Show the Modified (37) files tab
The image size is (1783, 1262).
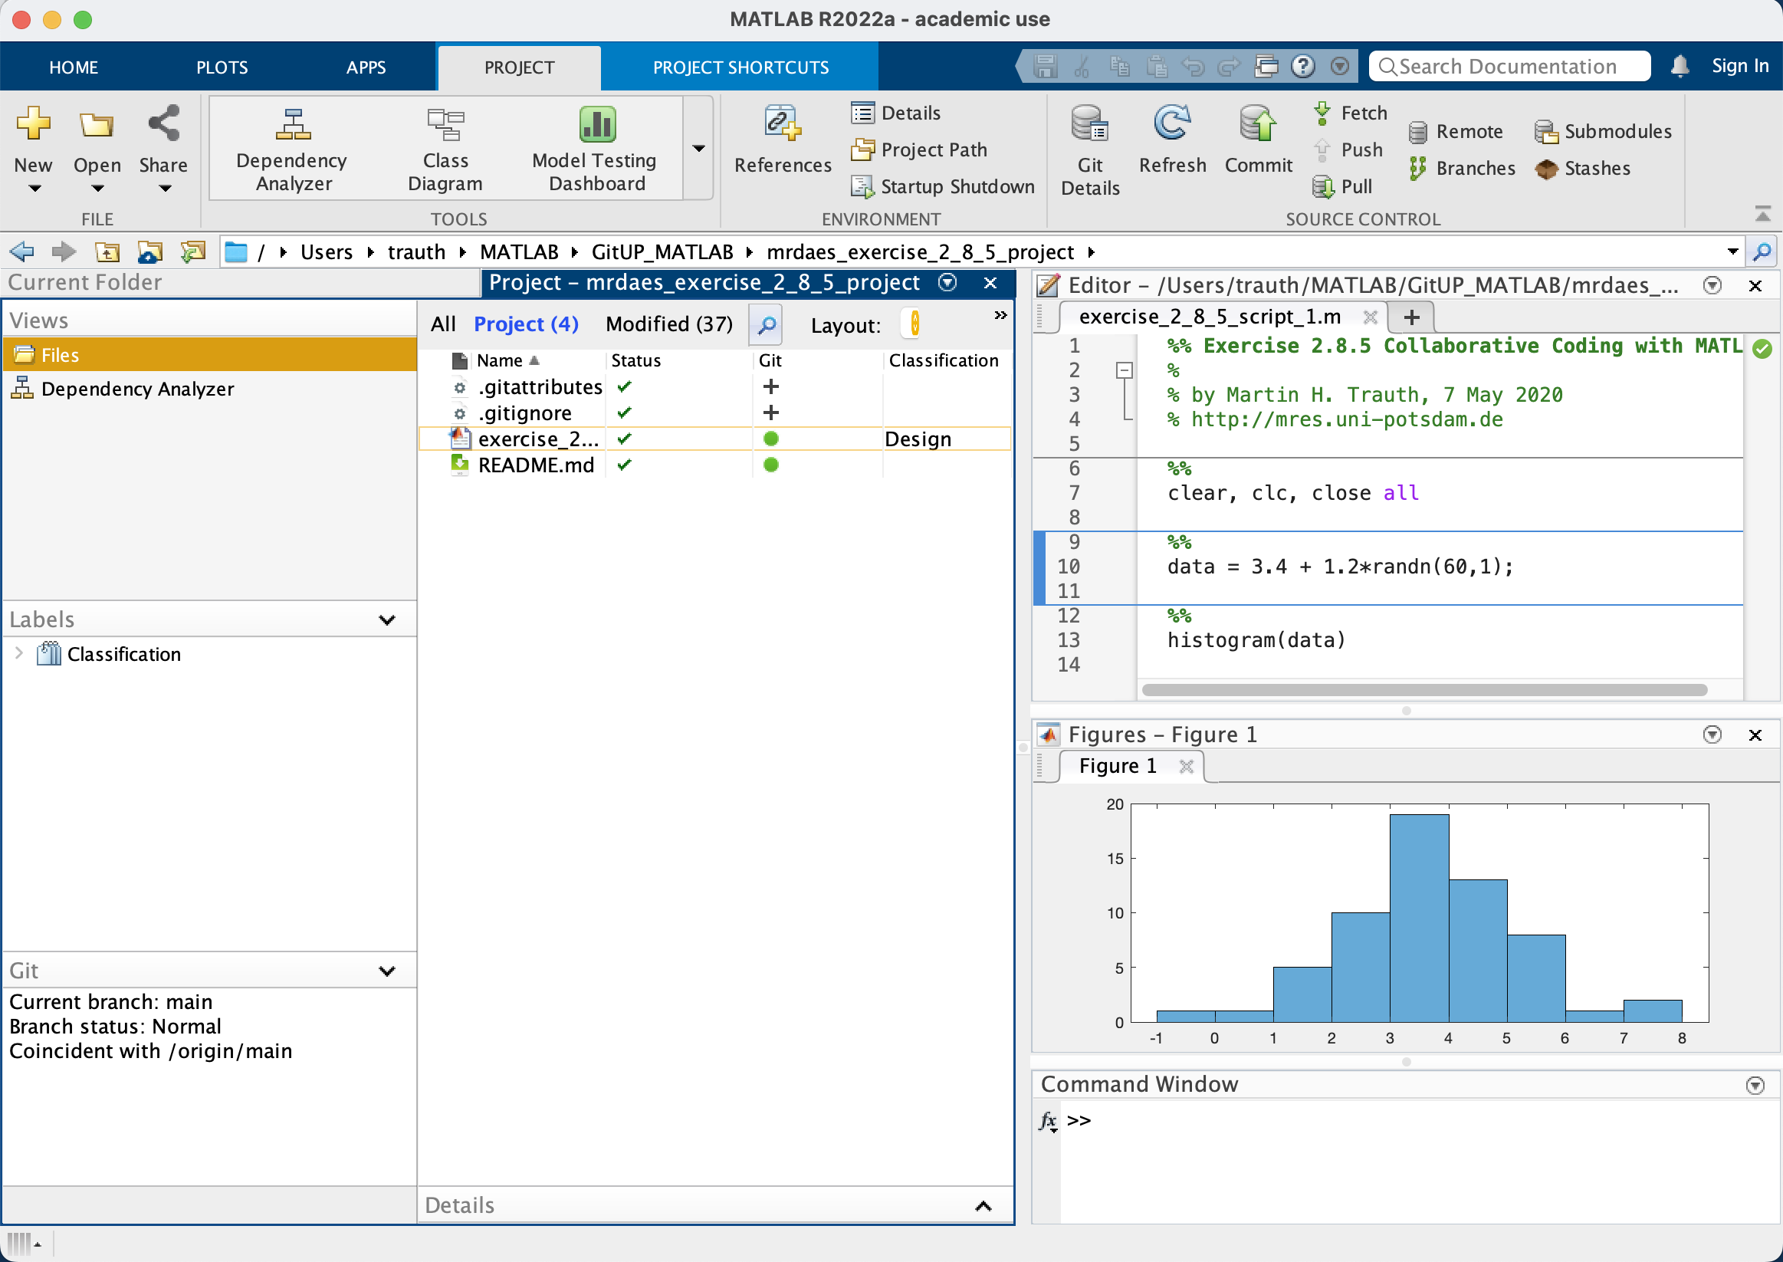(x=668, y=324)
